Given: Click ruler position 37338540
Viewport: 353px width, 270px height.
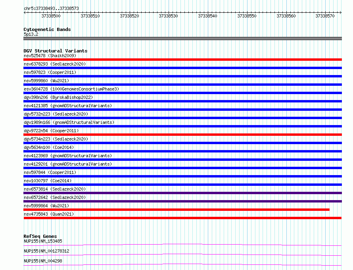Looking at the screenshot, I should point(207,16).
